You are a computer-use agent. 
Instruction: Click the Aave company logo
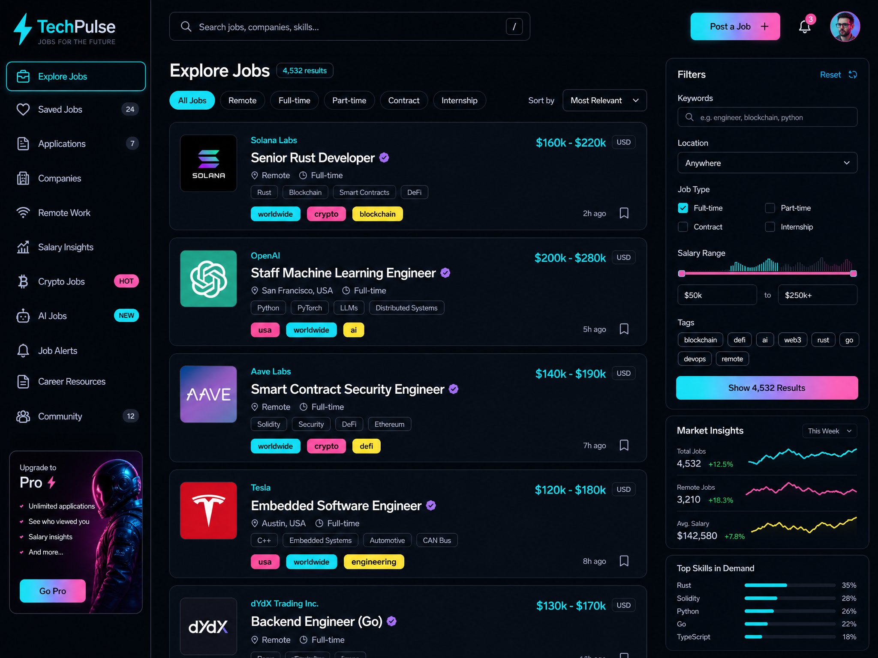pyautogui.click(x=208, y=394)
